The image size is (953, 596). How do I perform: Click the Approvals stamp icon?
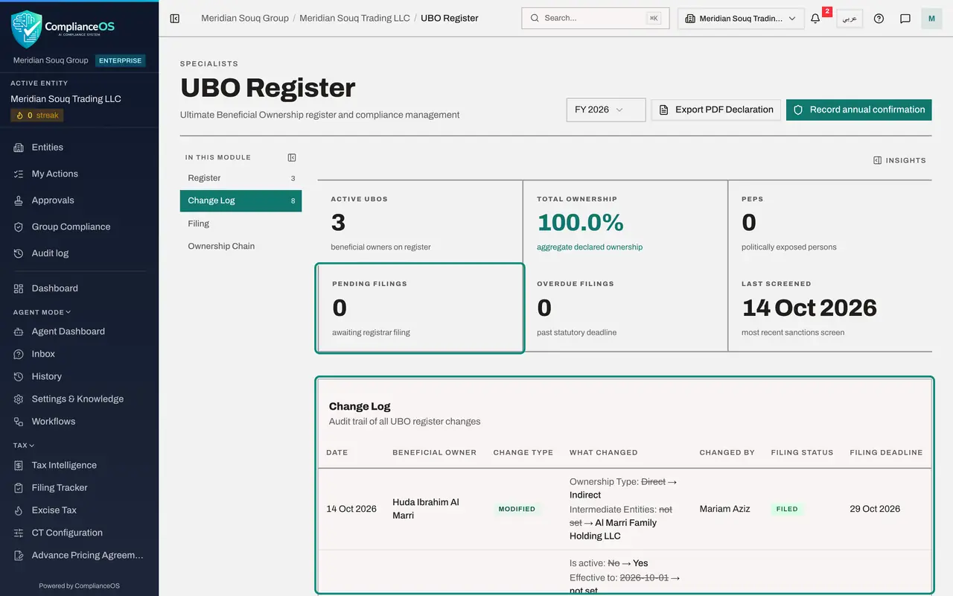tap(19, 200)
